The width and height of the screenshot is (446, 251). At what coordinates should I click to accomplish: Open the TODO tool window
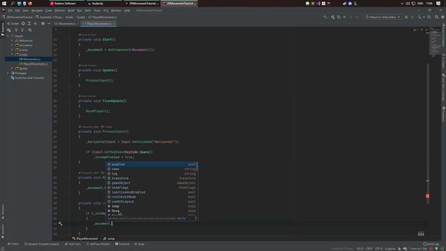click(x=13, y=244)
